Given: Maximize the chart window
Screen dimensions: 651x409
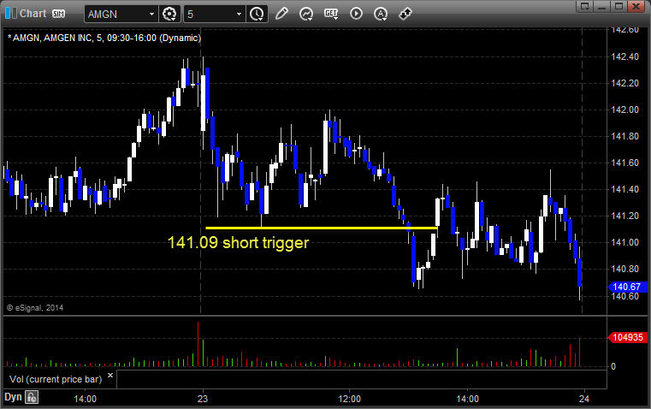Looking at the screenshot, I should [x=618, y=6].
